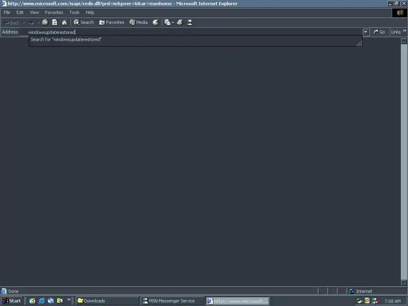Open the Forward history dropdown arrow
The height and width of the screenshot is (306, 408).
tap(39, 23)
